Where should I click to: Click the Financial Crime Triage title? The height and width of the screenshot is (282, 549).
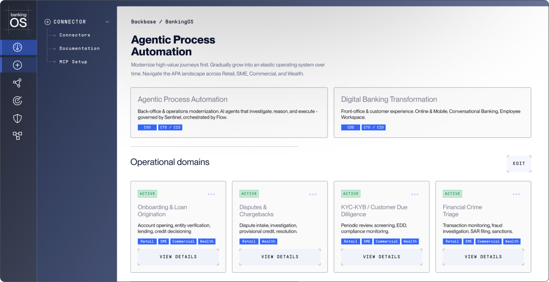pyautogui.click(x=462, y=211)
